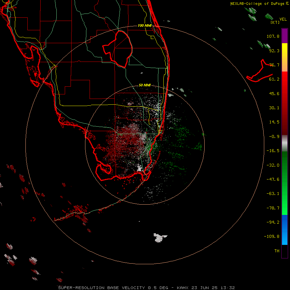Click the 30.1 legend value
290x290 pixels.
pos(274,108)
